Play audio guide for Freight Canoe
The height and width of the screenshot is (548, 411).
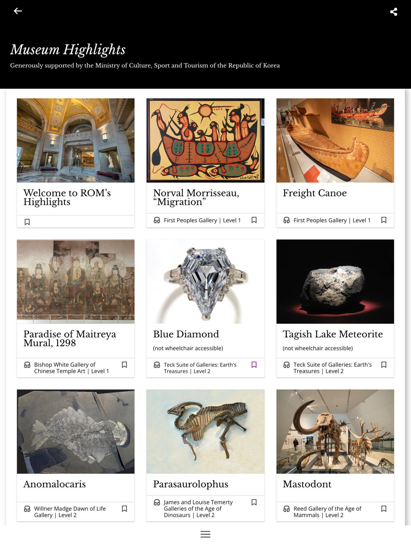286,220
